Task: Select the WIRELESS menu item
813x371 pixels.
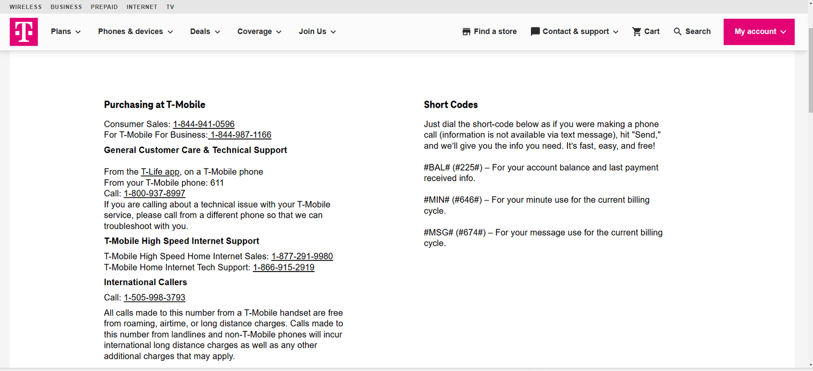Action: (25, 7)
